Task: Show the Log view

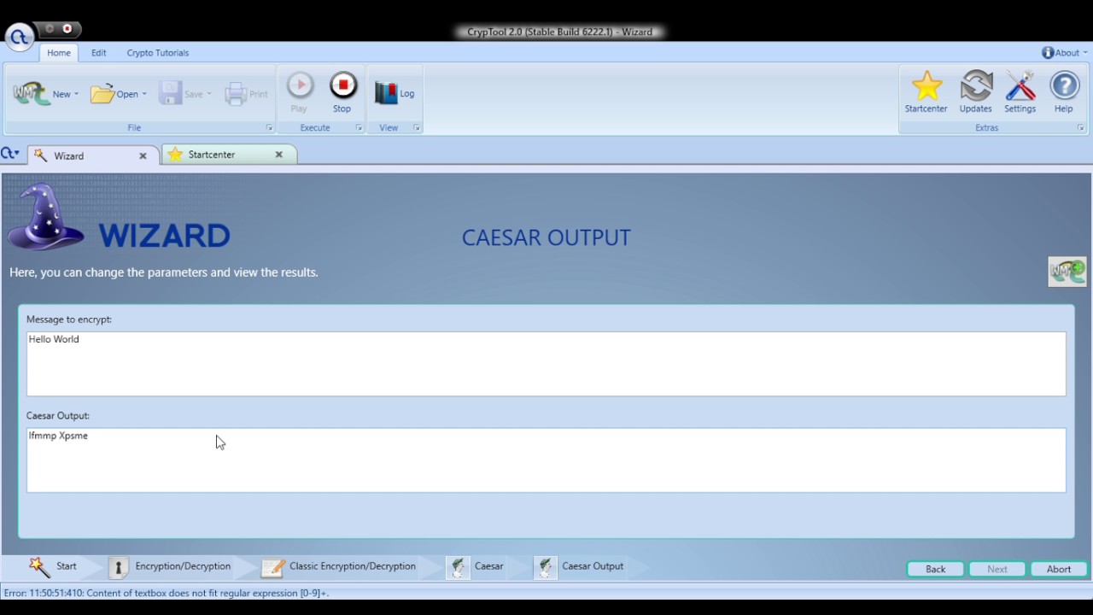Action: (x=395, y=94)
